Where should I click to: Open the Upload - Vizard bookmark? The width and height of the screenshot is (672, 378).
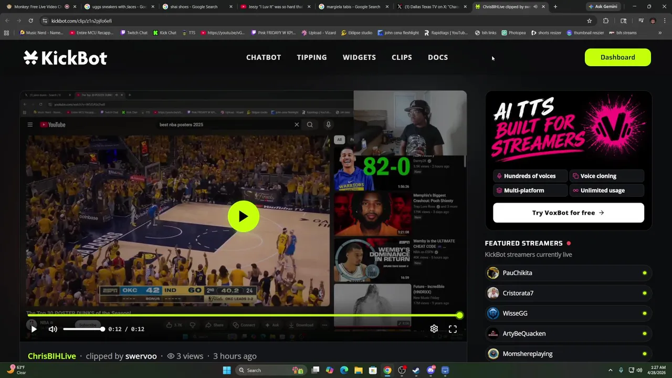(319, 33)
